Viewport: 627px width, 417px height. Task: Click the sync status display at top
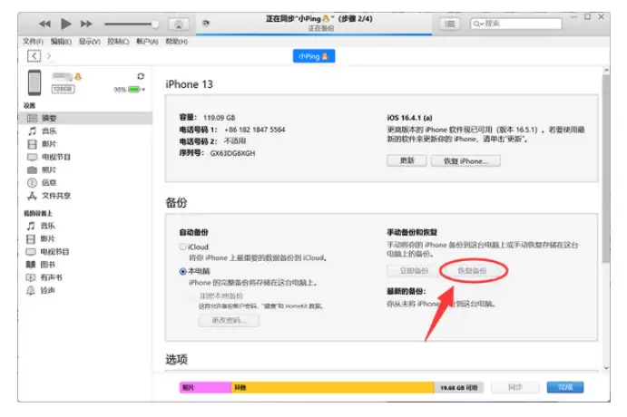(x=314, y=24)
